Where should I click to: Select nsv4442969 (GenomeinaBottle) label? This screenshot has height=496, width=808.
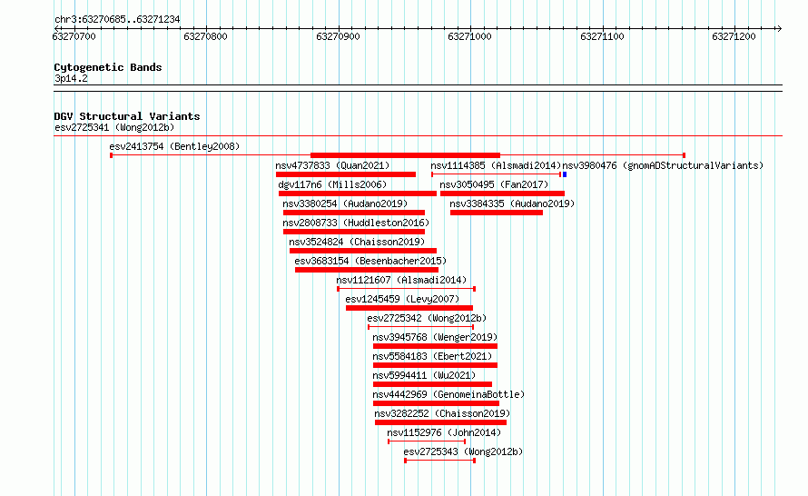[448, 394]
